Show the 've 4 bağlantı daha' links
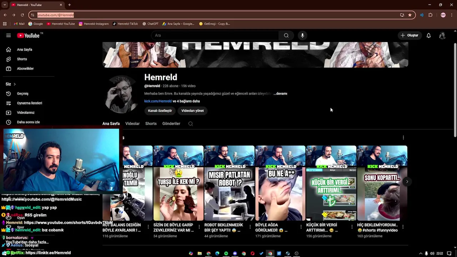Viewport: 457px width, 257px height. (186, 101)
